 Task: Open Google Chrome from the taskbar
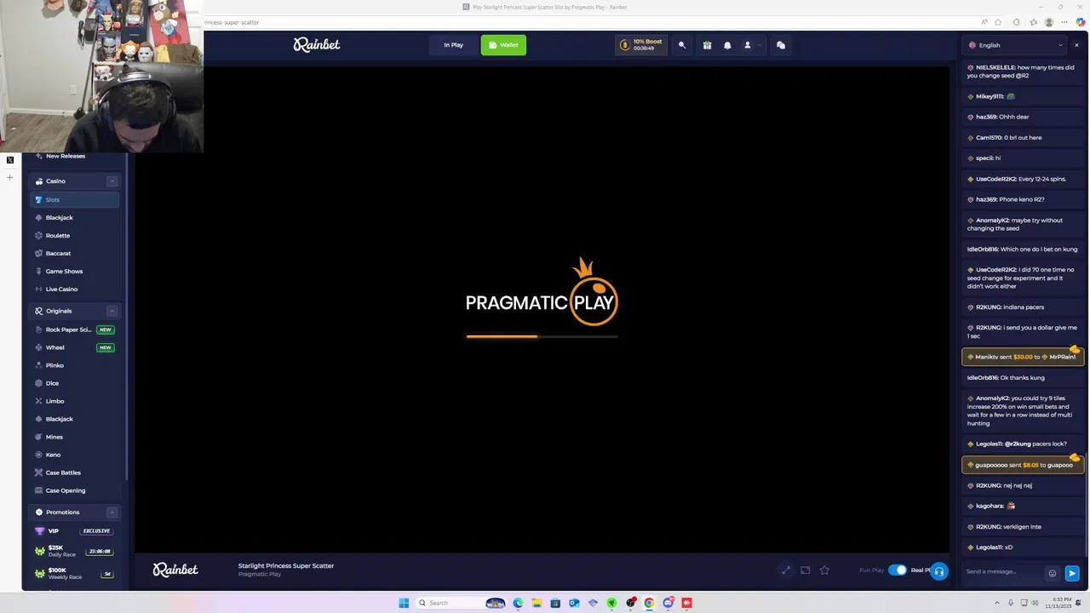(649, 603)
